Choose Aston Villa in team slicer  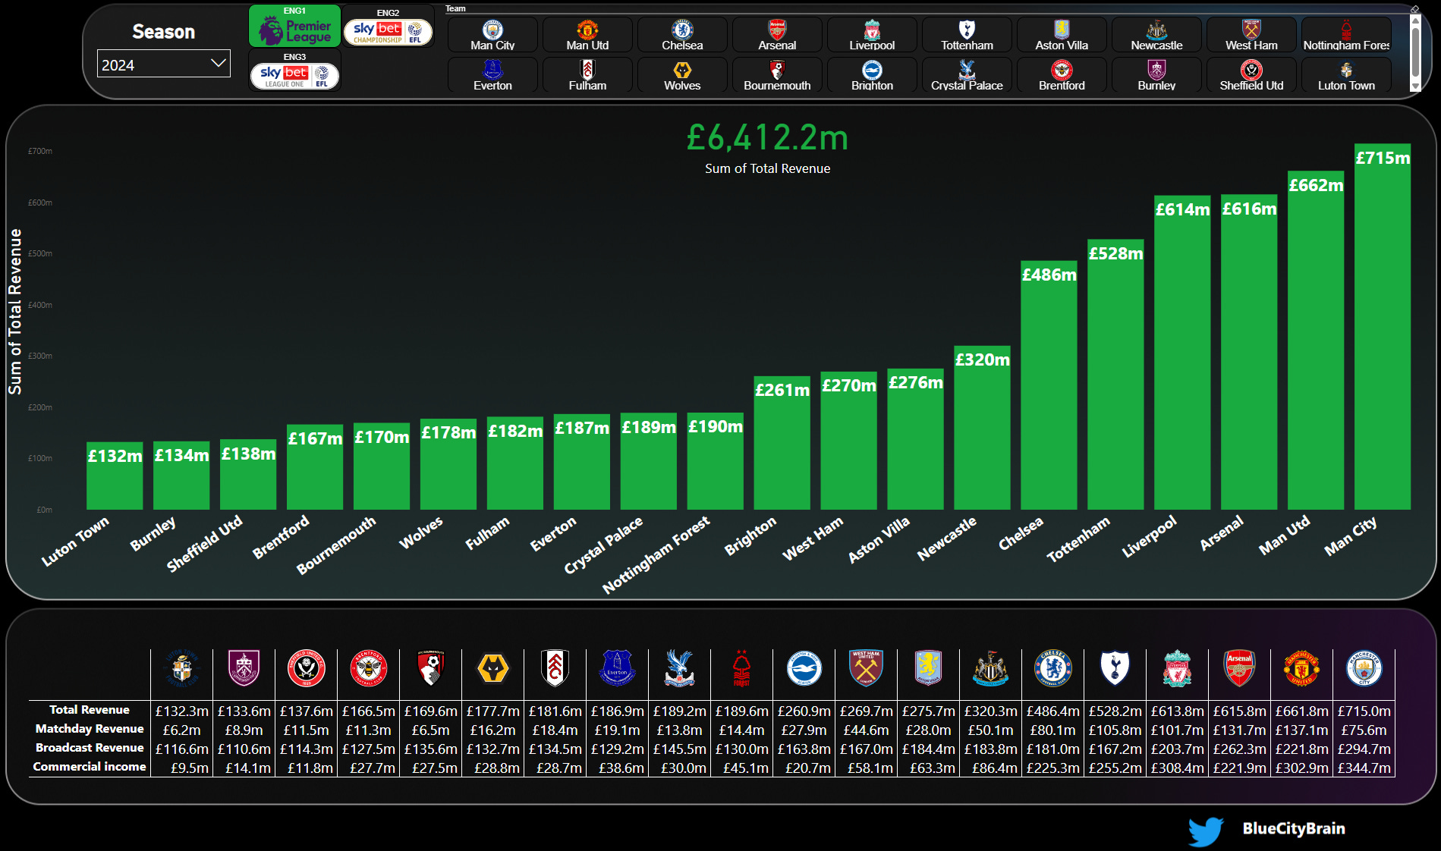click(x=1062, y=35)
